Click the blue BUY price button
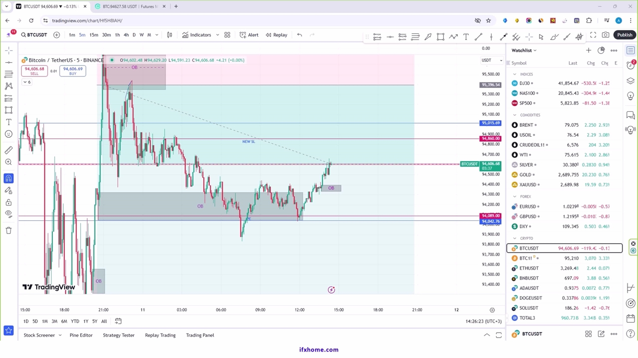This screenshot has height=358, width=638. click(73, 71)
